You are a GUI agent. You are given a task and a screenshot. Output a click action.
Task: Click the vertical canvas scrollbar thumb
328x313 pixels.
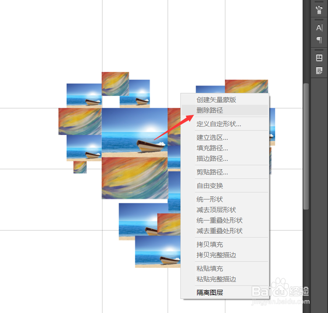click(306, 146)
